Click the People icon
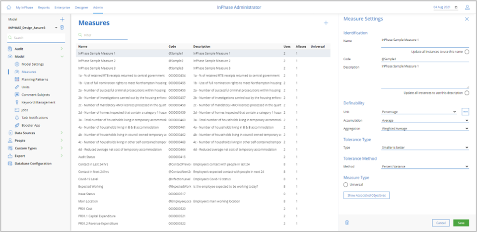 [x=10, y=141]
